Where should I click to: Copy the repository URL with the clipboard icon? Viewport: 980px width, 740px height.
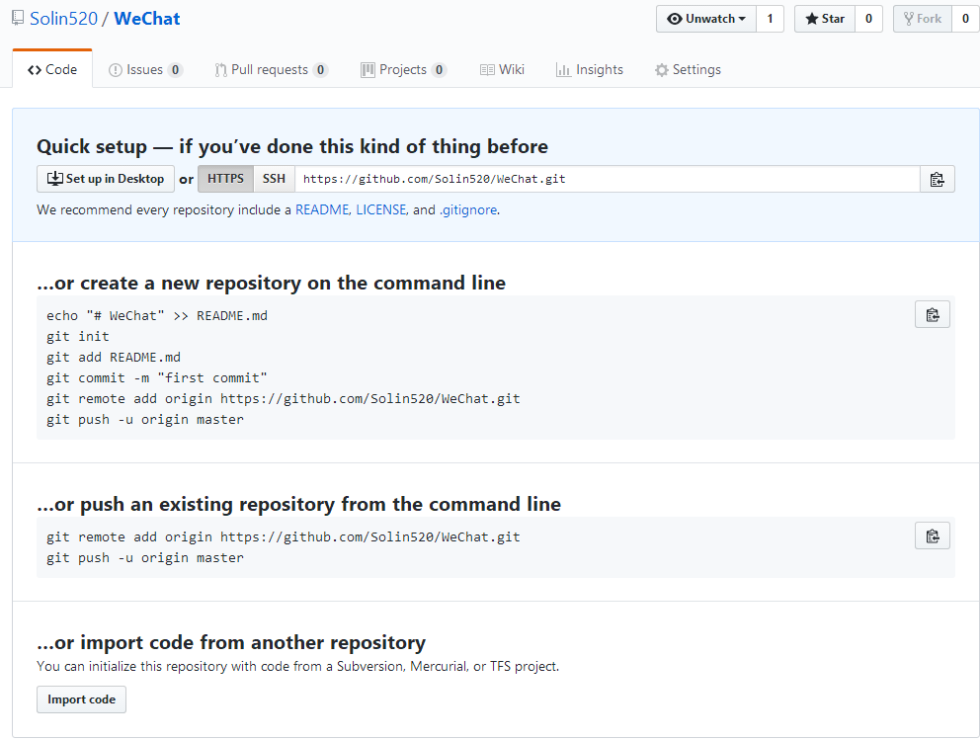(x=937, y=180)
